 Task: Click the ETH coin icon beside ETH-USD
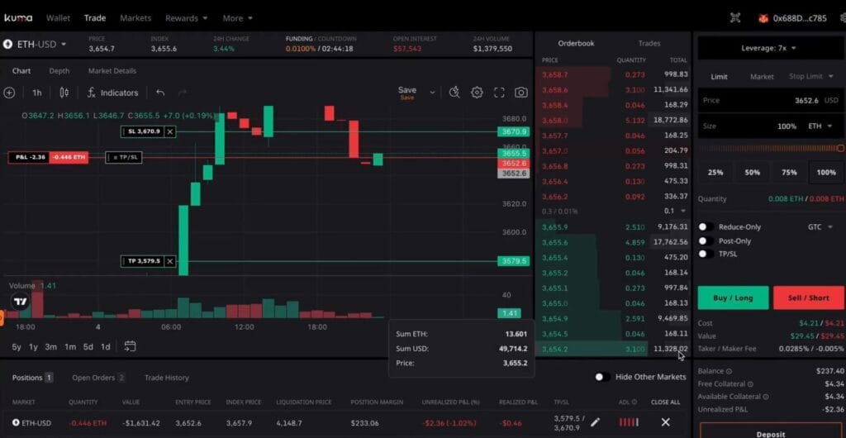7,45
